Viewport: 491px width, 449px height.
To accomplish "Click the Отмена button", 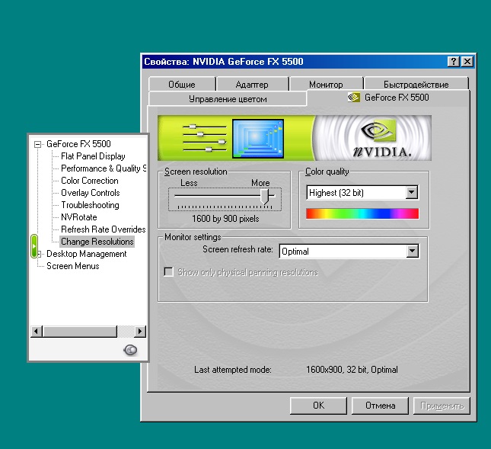I will [x=380, y=406].
